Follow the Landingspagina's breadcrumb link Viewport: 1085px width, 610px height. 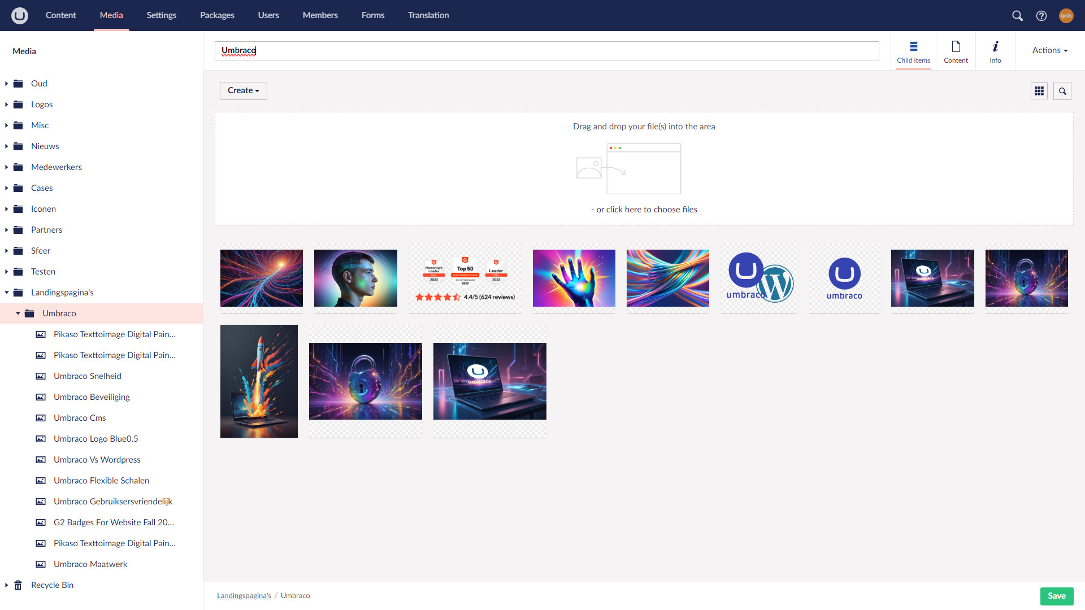(x=244, y=596)
